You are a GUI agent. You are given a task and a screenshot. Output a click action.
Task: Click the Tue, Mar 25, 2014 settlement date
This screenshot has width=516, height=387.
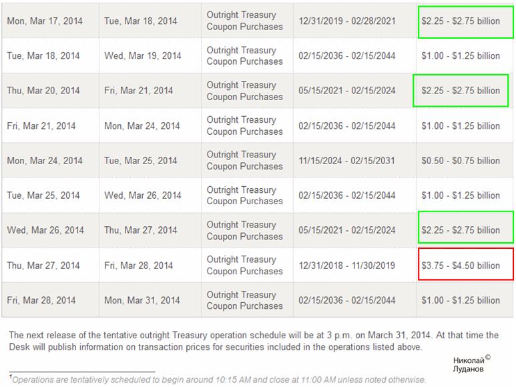click(x=141, y=161)
